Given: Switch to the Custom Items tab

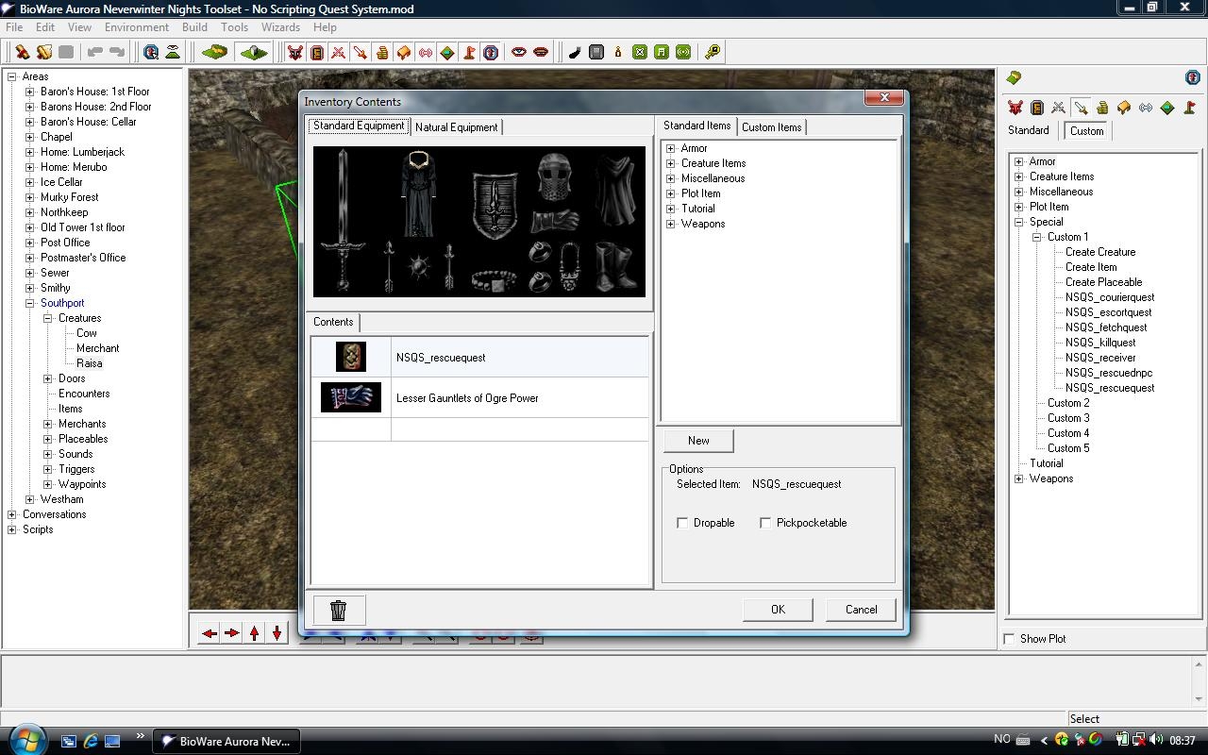Looking at the screenshot, I should tap(771, 127).
